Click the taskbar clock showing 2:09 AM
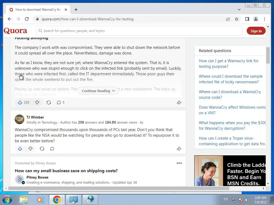The image size is (274, 205). click(x=260, y=200)
